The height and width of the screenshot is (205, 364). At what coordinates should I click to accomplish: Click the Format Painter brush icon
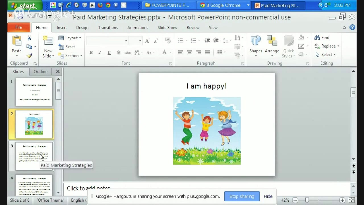pyautogui.click(x=29, y=56)
